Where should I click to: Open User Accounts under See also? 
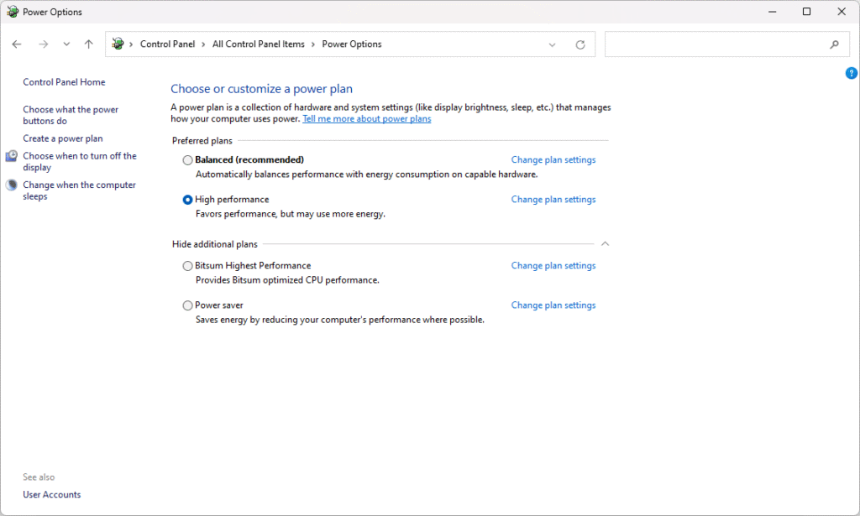[x=51, y=495]
